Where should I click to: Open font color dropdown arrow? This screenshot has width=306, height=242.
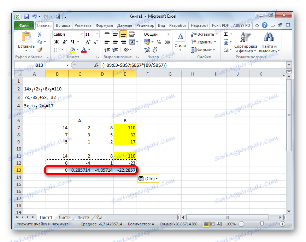(89, 50)
